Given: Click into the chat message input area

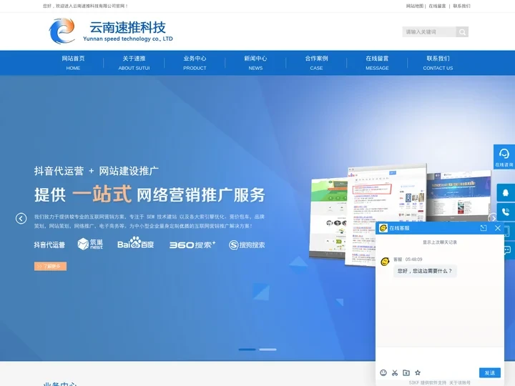Looking at the screenshot, I should pos(439,357).
